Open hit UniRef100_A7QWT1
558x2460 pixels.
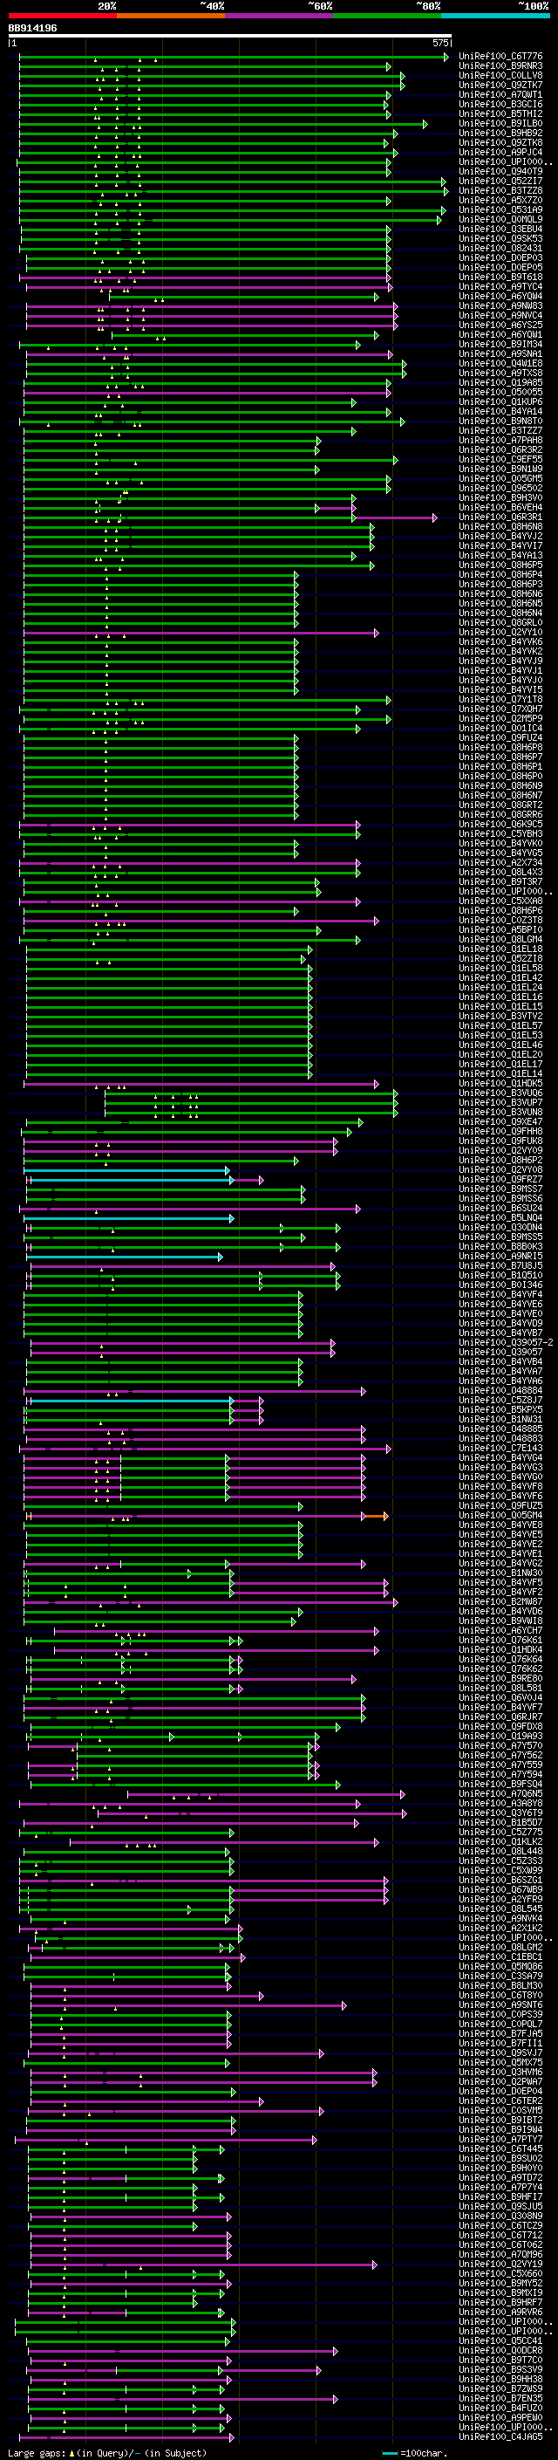[500, 95]
